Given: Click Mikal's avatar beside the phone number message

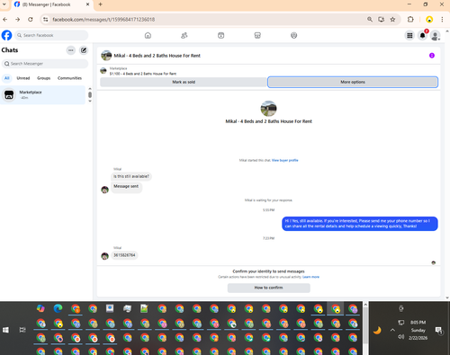Looking at the screenshot, I should pyautogui.click(x=104, y=256).
